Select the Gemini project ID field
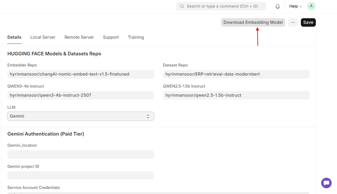 pos(80,175)
